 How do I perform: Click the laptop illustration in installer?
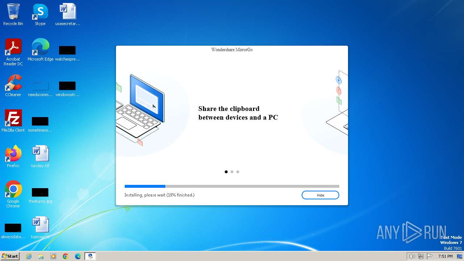tap(141, 109)
